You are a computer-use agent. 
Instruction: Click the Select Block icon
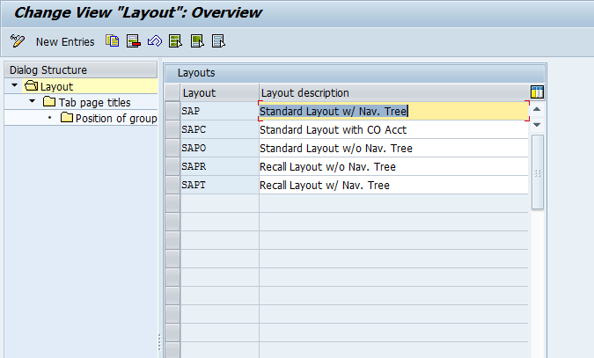coord(197,41)
